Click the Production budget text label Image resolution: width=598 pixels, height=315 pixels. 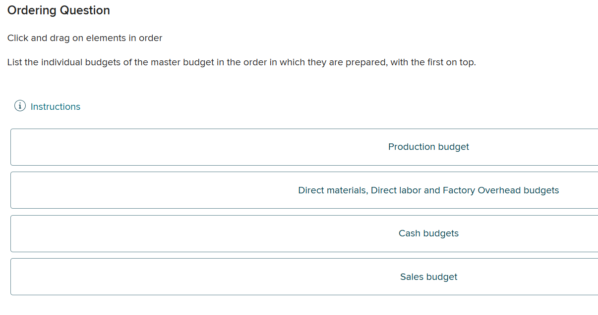click(x=428, y=147)
